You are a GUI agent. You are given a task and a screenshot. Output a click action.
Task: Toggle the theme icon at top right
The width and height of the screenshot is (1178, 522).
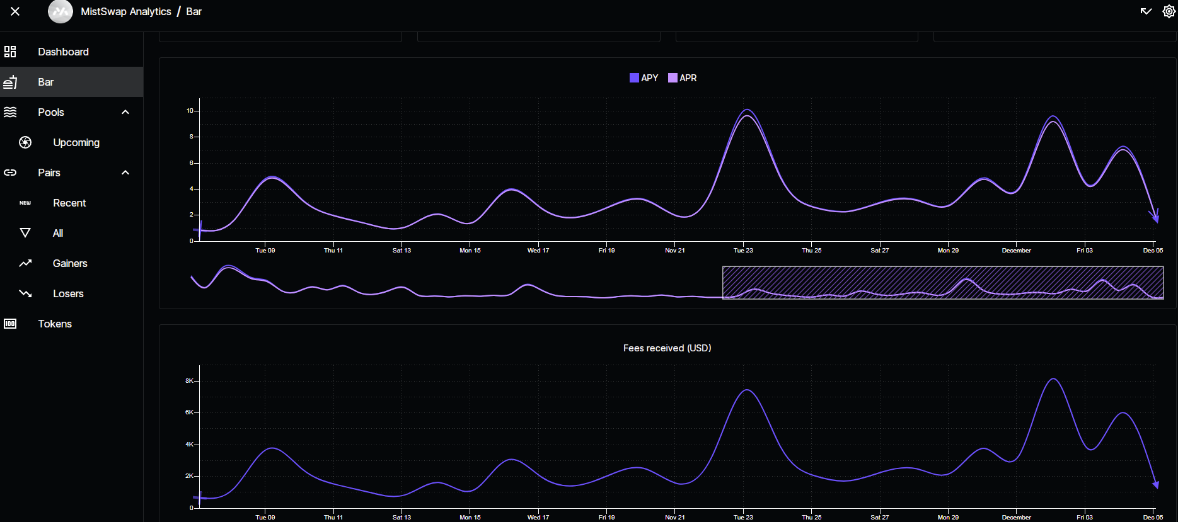pyautogui.click(x=1146, y=11)
